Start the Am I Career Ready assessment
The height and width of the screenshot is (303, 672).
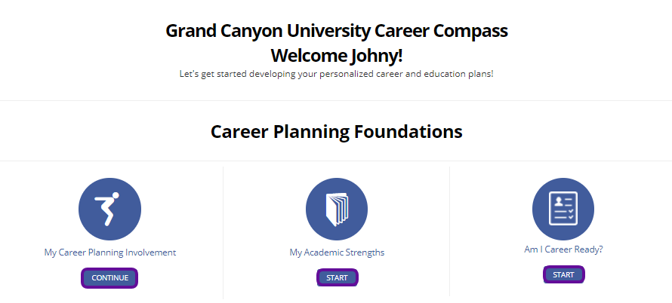click(563, 275)
